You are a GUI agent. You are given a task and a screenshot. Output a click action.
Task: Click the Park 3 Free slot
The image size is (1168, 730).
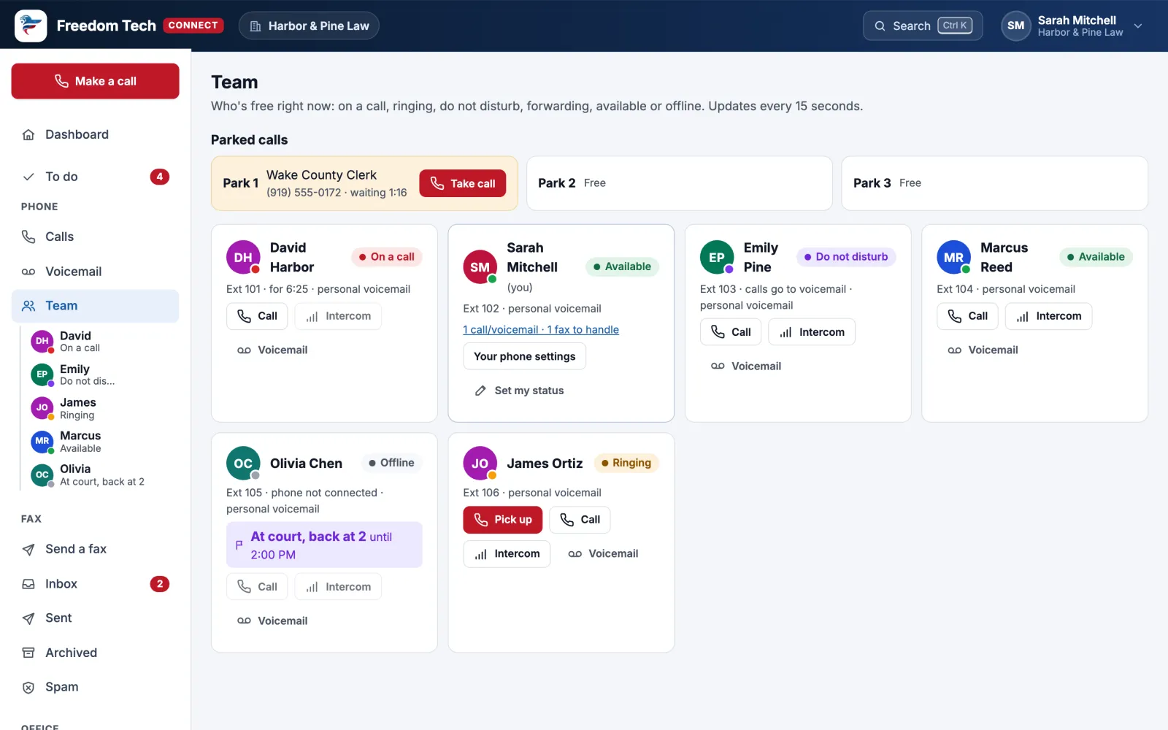tap(994, 183)
